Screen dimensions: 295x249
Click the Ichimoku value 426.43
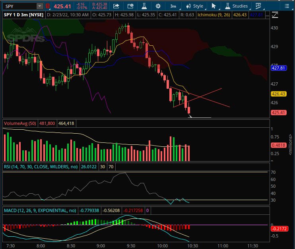pos(240,15)
